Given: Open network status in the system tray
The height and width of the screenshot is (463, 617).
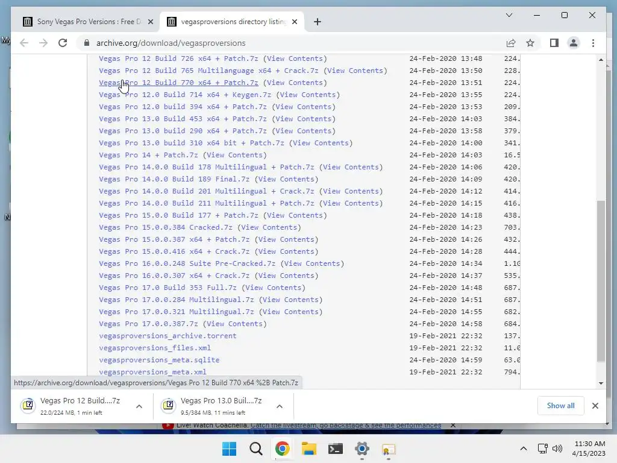Looking at the screenshot, I should pos(543,449).
